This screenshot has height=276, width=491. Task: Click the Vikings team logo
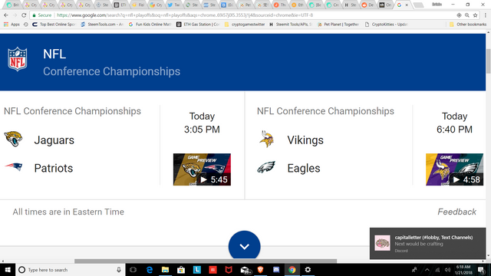(267, 139)
